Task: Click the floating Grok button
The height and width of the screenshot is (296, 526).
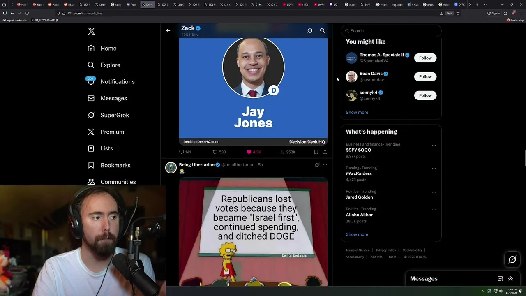Action: [512, 259]
